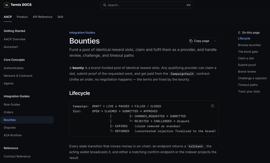Screen dimensions: 270x163
Task: Click the Reference sidebar heading
Action: pyautogui.click(x=11, y=148)
